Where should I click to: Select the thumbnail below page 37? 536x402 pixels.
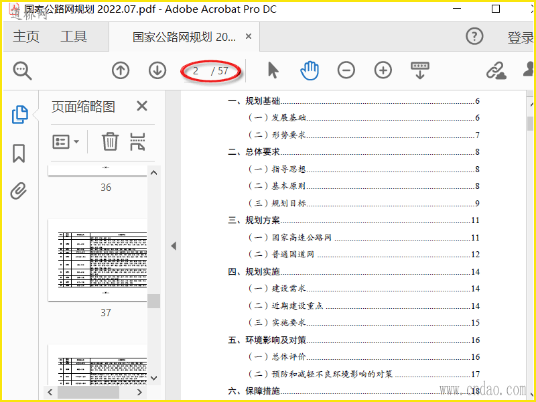[98, 364]
